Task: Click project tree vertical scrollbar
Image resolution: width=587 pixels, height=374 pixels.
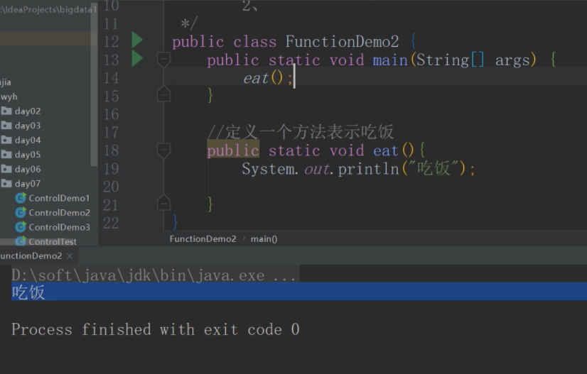Action: point(94,84)
